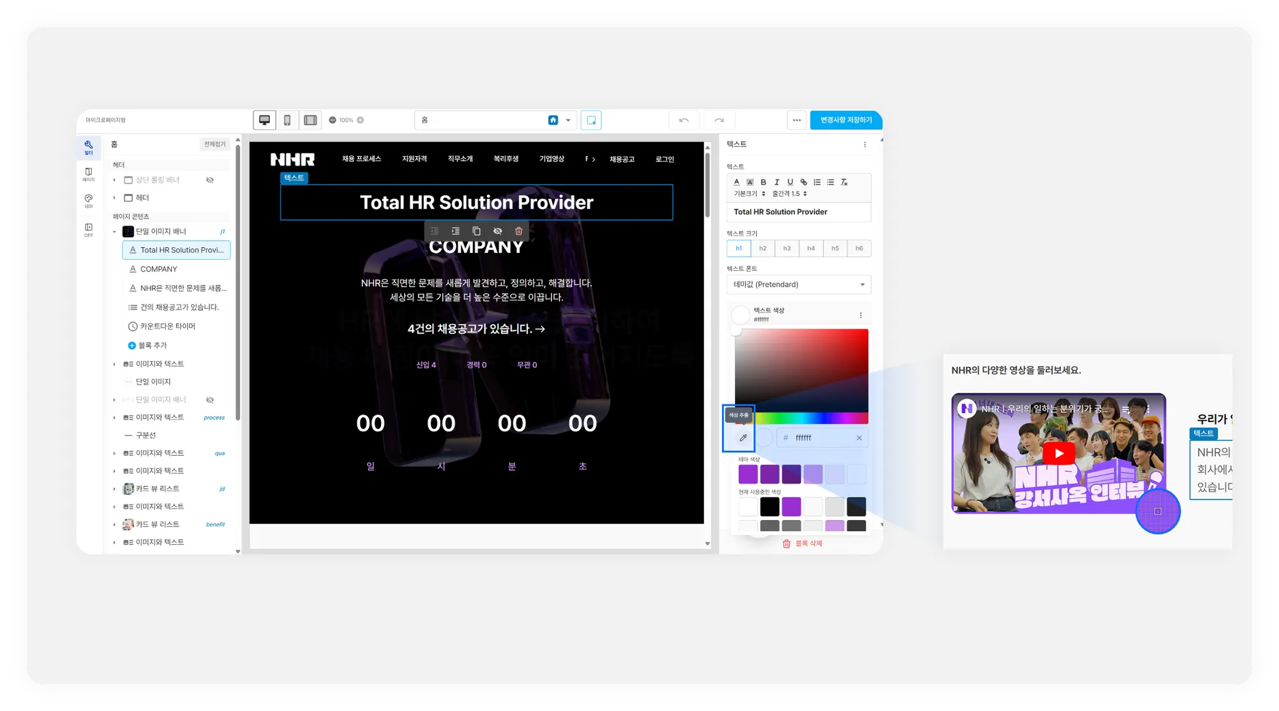
Task: Pick the black swatch in used colors
Action: click(x=769, y=506)
